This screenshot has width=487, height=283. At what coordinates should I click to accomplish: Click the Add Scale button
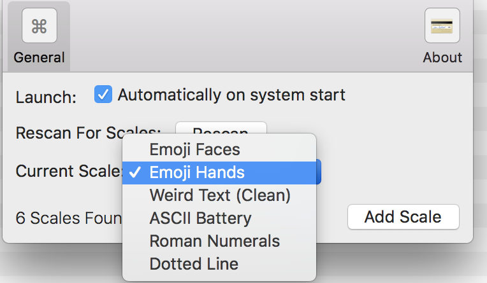click(403, 217)
